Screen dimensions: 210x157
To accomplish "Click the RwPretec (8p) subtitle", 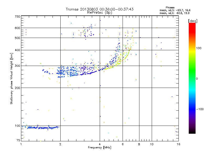I will pyautogui.click(x=99, y=13).
